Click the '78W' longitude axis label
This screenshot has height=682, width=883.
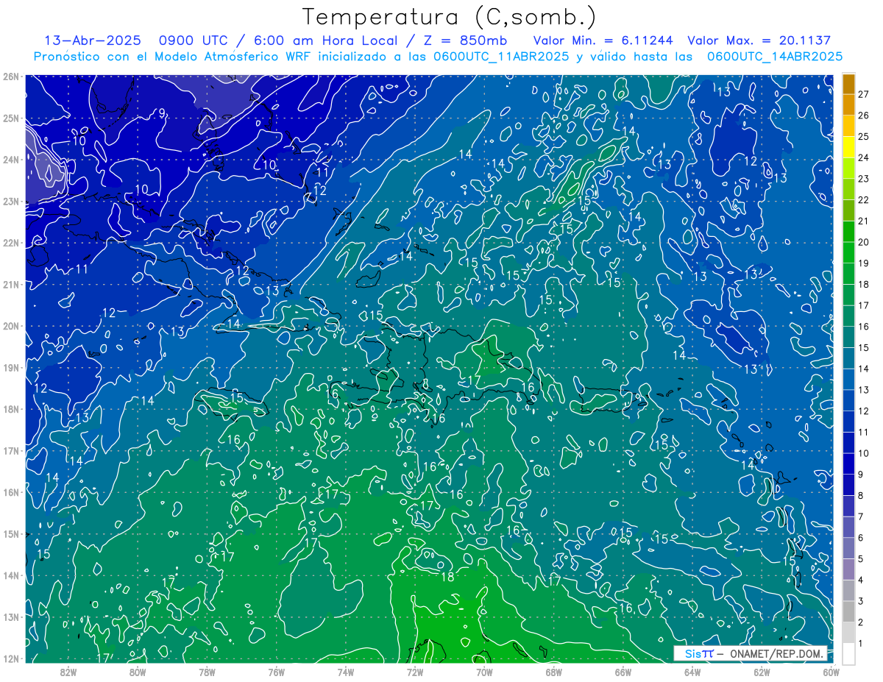click(x=207, y=671)
